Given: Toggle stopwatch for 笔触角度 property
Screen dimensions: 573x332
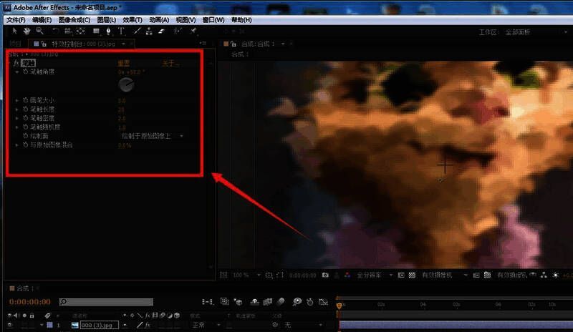Looking at the screenshot, I should click(x=27, y=72).
